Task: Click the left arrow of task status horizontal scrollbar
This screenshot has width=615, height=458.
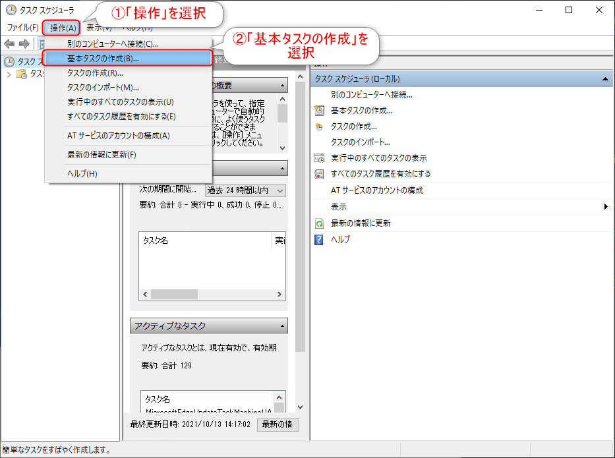Action: (145, 294)
